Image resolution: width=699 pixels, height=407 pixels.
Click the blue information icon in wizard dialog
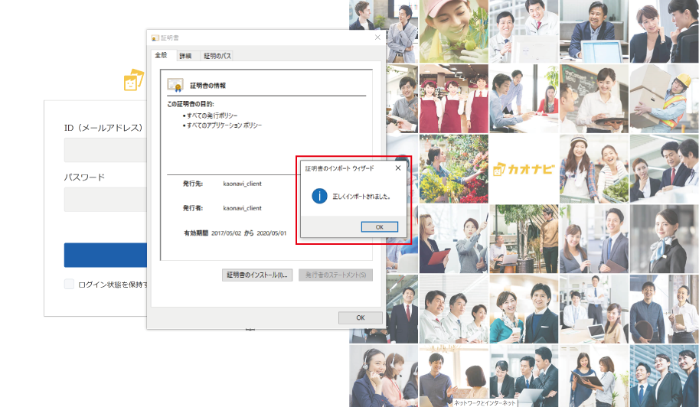tap(319, 196)
